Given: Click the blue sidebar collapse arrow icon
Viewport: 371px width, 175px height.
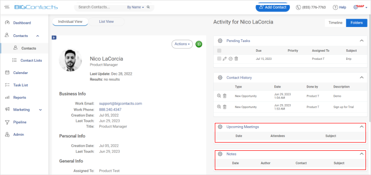Looking at the screenshot, I should pos(54,37).
